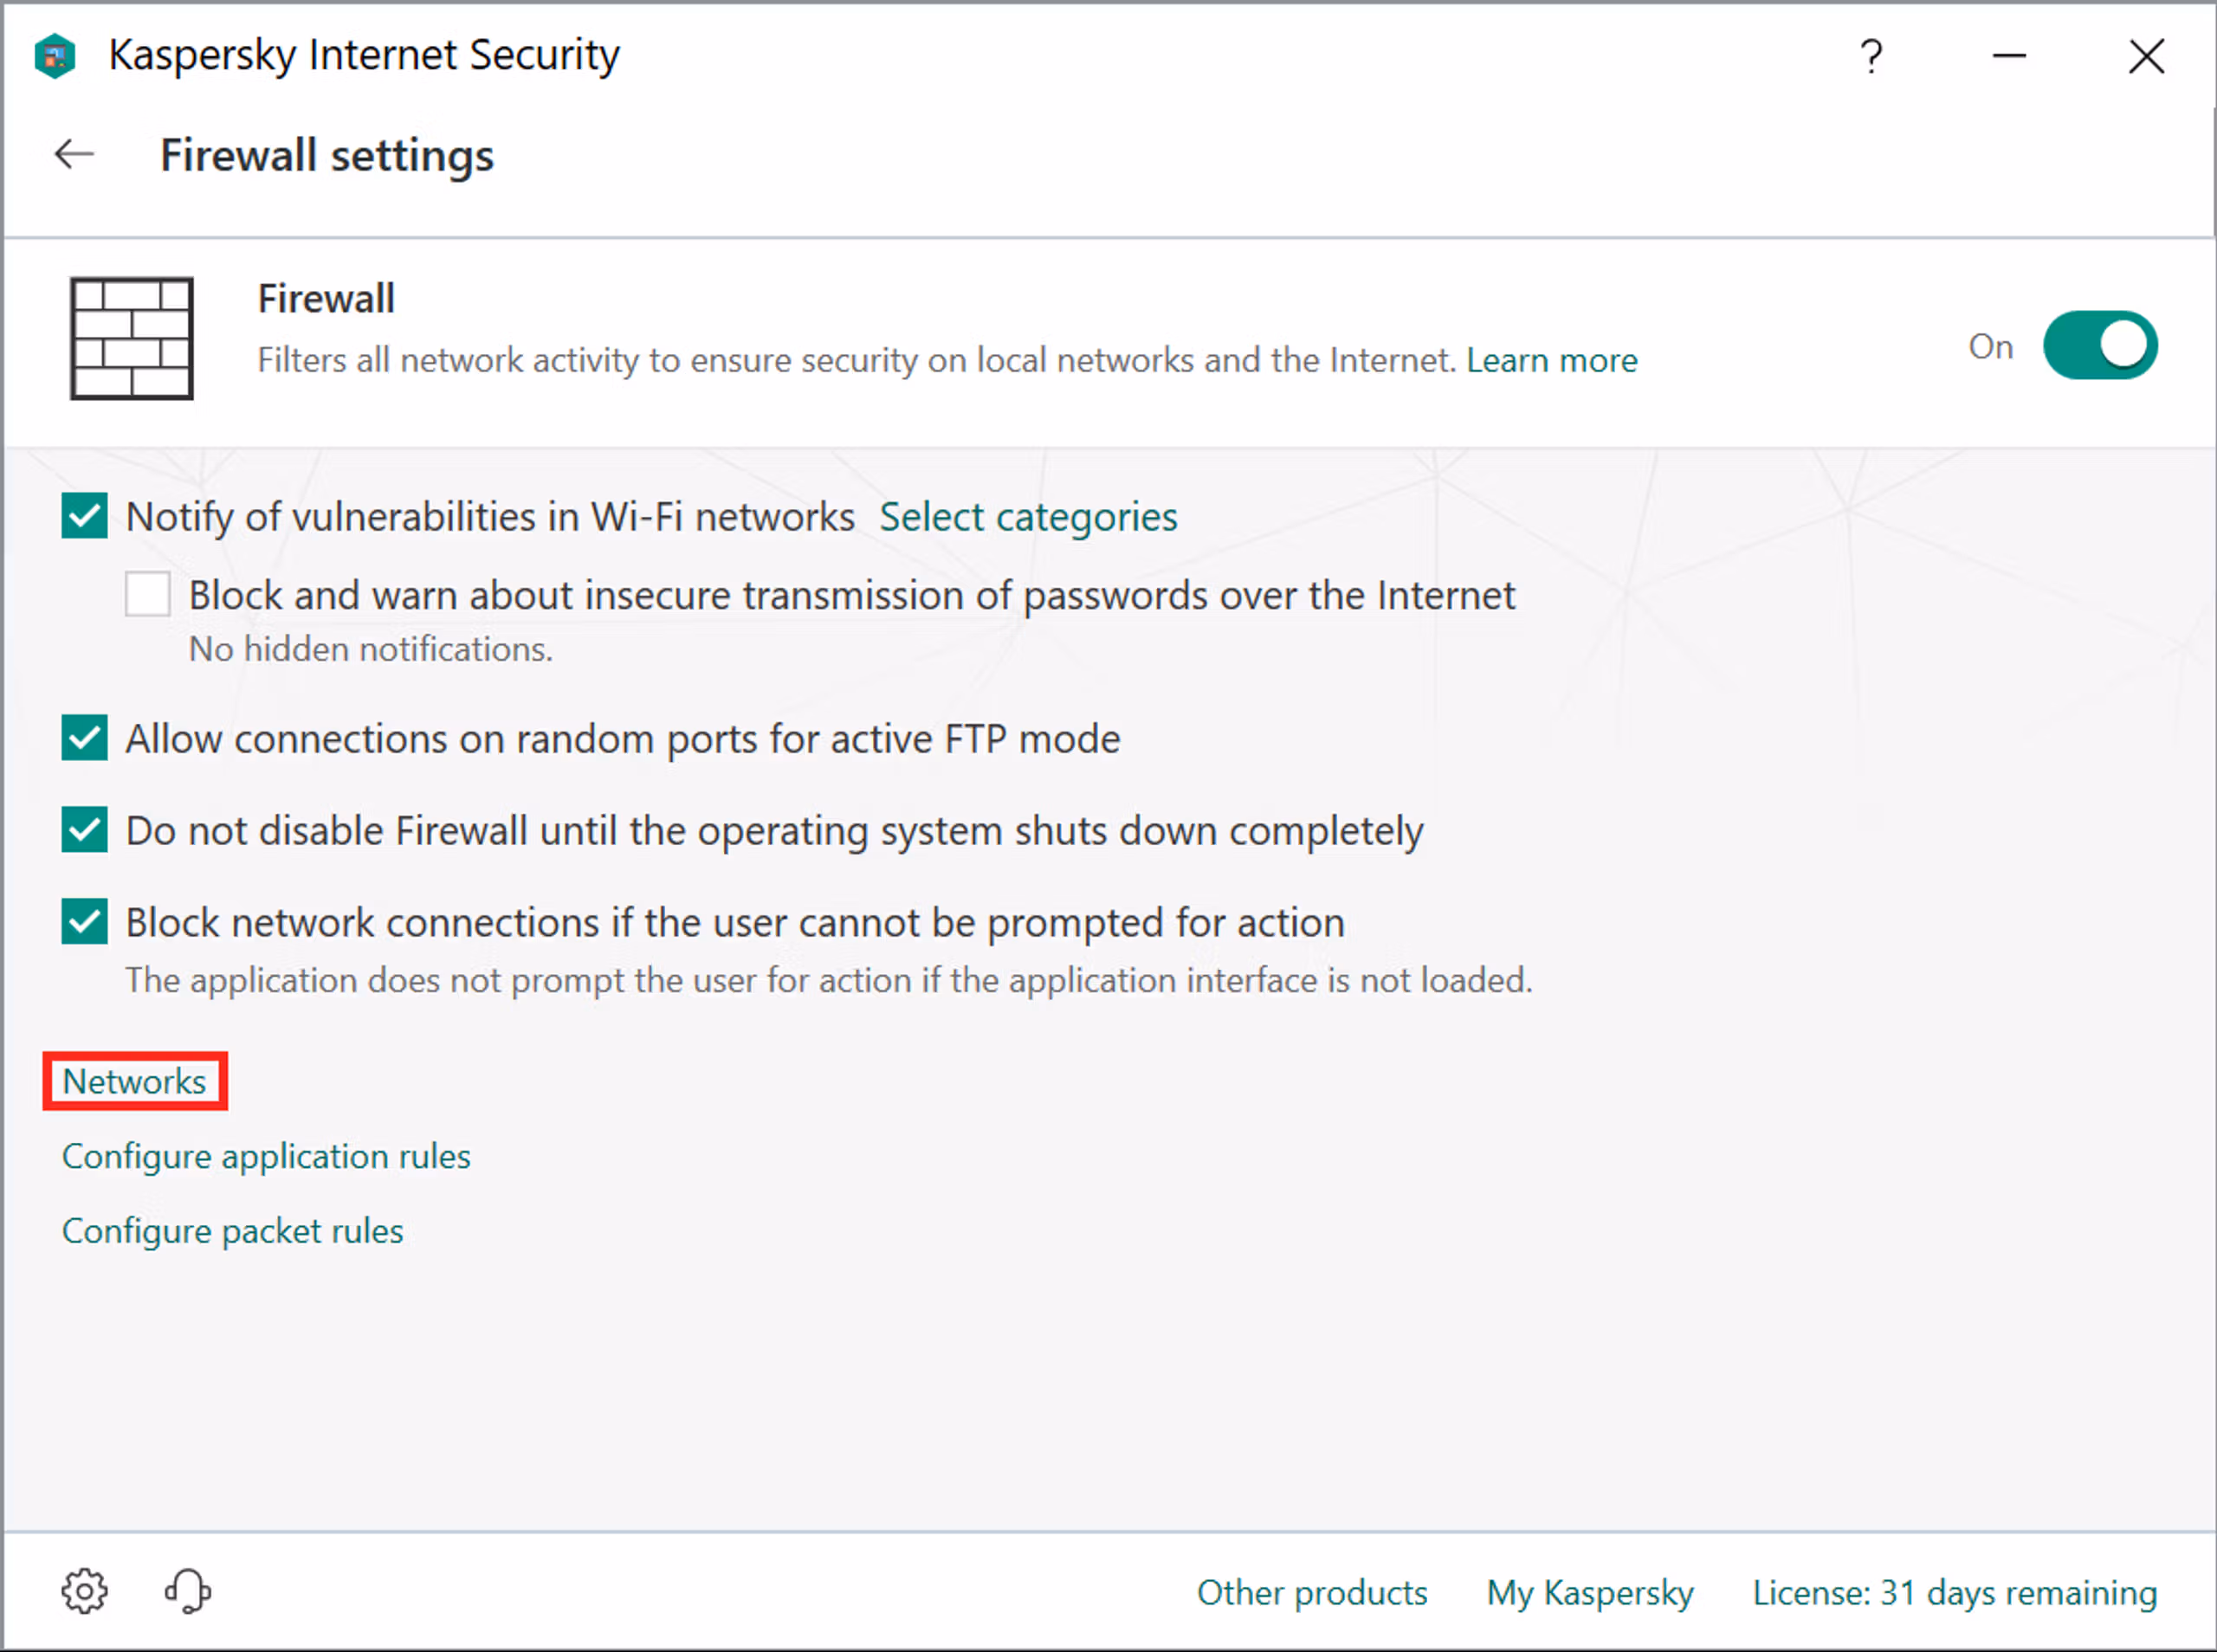Open Configure application rules
Image resolution: width=2217 pixels, height=1652 pixels.
pos(266,1156)
